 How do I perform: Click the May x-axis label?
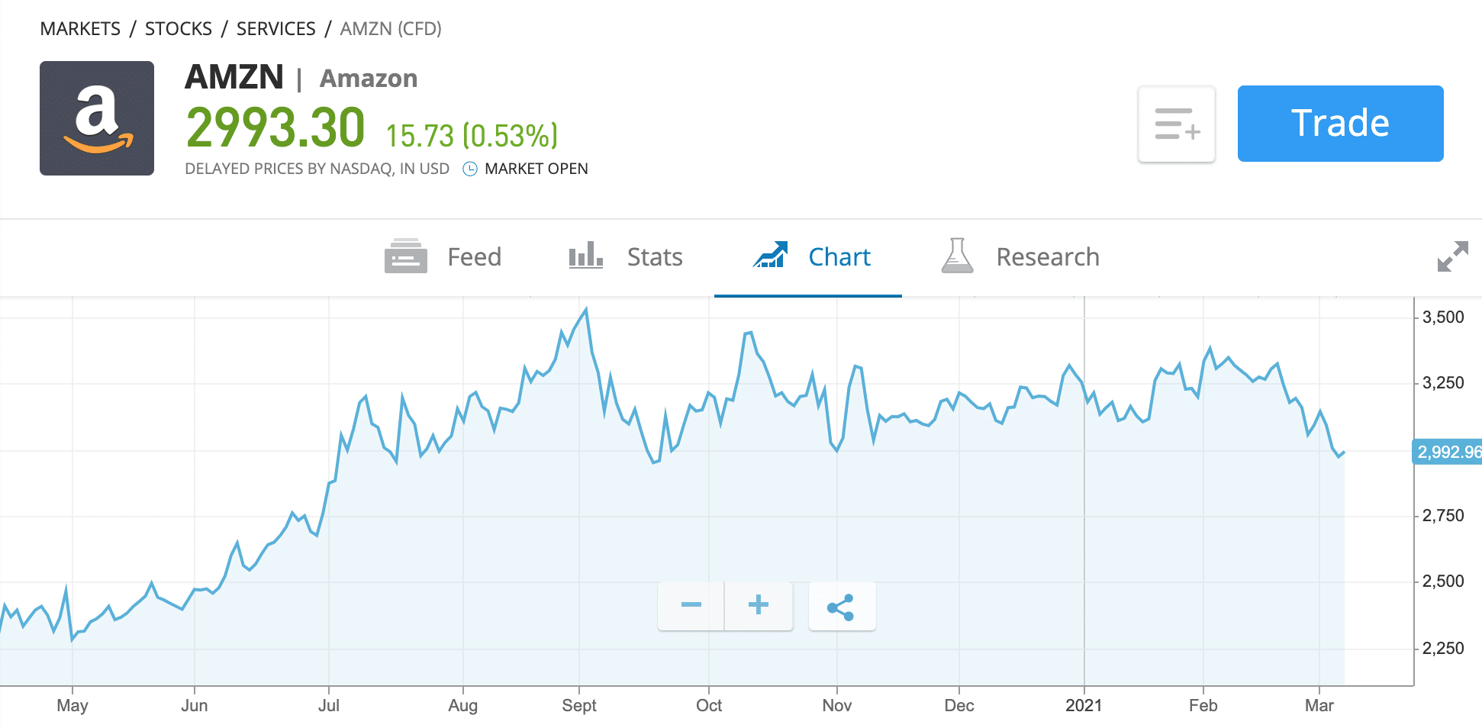[x=72, y=706]
